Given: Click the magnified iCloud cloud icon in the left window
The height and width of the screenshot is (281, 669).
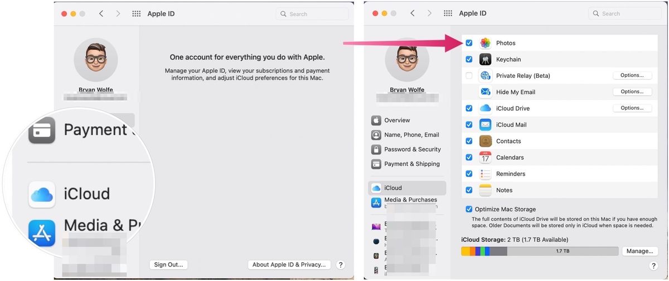Looking at the screenshot, I should [42, 194].
